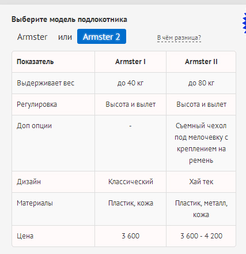Click the blue starburst badge icon
Screen dimensions: 246x254
tap(244, 23)
